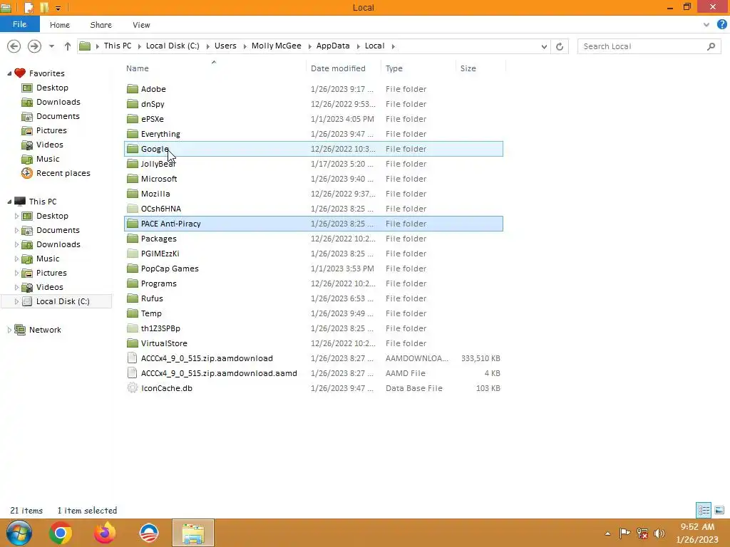Image resolution: width=730 pixels, height=547 pixels.
Task: Select the PopCap Games folder icon
Action: coord(133,269)
